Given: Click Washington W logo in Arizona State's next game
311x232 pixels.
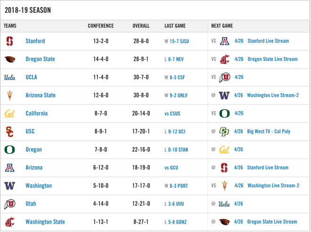Looking at the screenshot, I should pos(224,96).
